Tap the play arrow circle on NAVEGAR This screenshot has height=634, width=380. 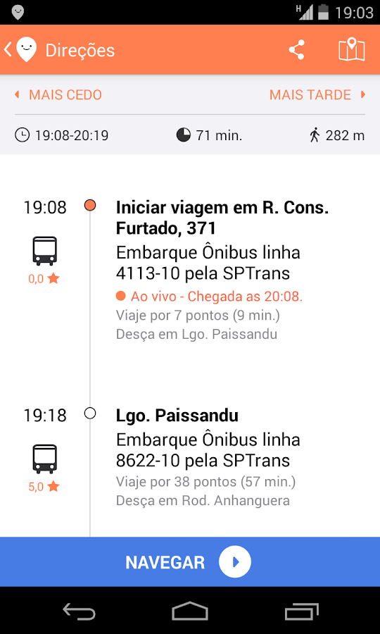tap(235, 562)
